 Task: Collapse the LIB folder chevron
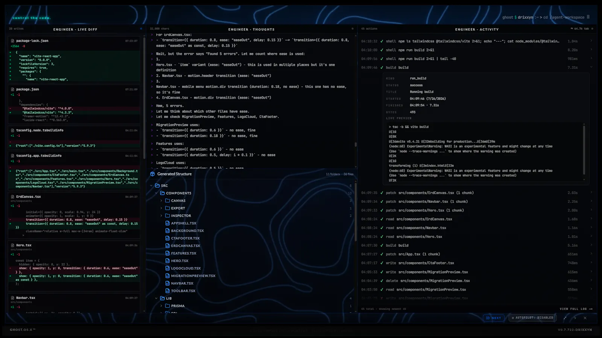coord(157,298)
